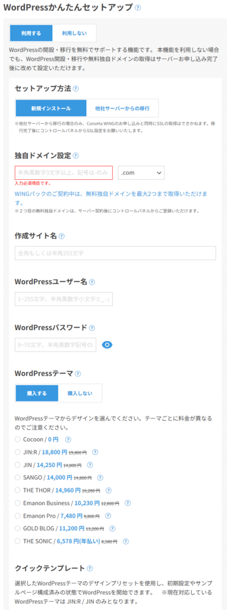
Task: Open help icon for SANGO theme
Action: (100, 477)
